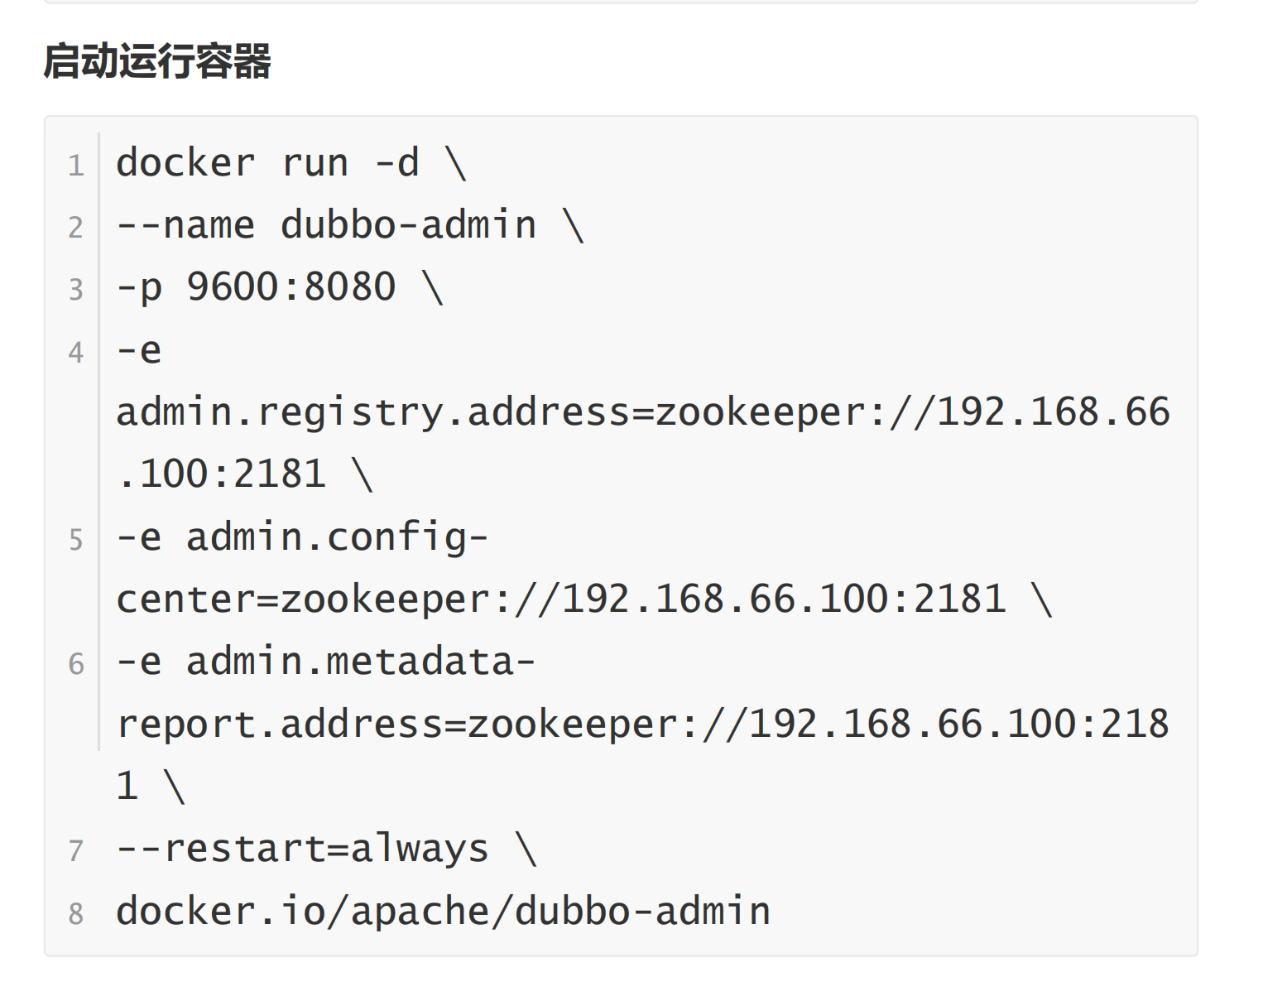Click line number 6 in the gutter
The height and width of the screenshot is (982, 1263).
[x=76, y=663]
